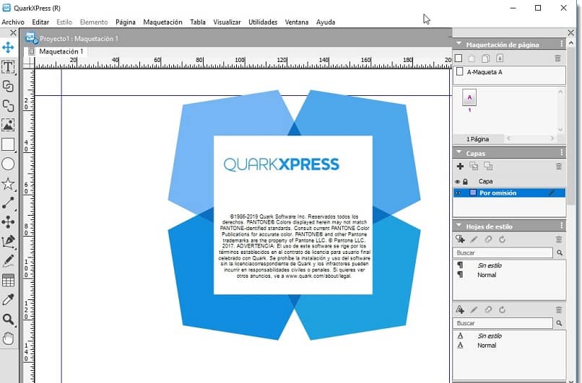Select the Text Linking tool
Viewport: 582px width, 383px height.
click(8, 87)
